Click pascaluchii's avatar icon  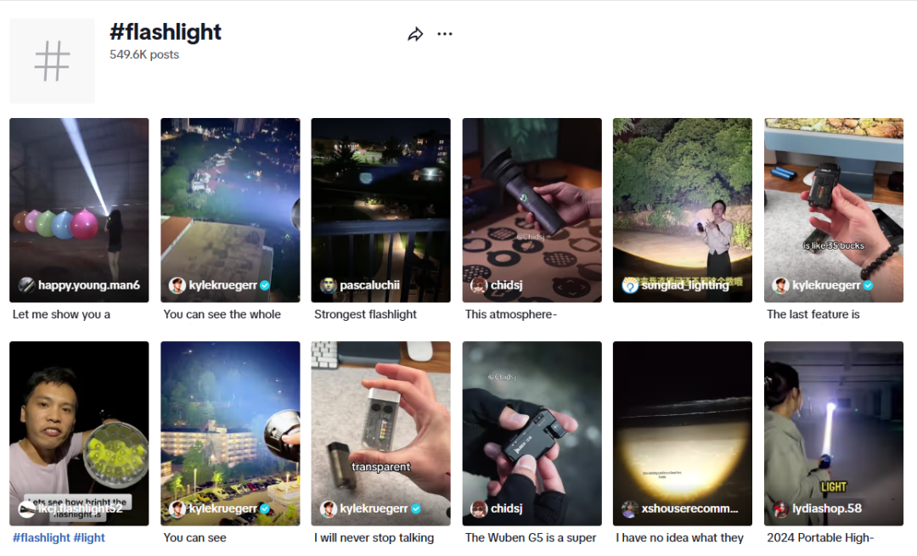tap(329, 284)
